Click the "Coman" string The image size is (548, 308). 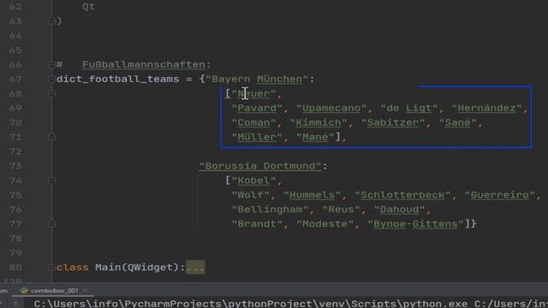(x=253, y=122)
